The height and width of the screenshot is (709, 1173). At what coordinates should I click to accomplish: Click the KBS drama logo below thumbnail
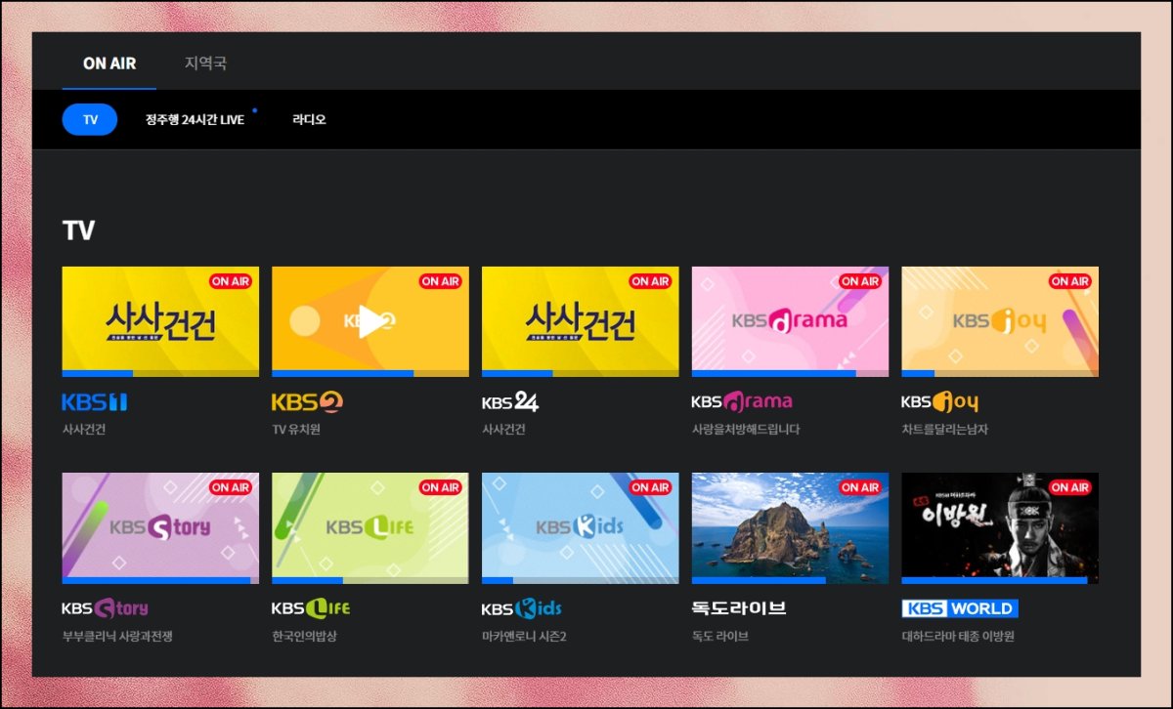(742, 401)
